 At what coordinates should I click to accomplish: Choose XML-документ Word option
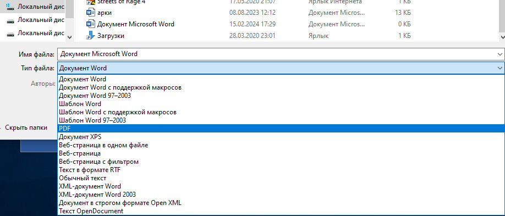(x=281, y=186)
